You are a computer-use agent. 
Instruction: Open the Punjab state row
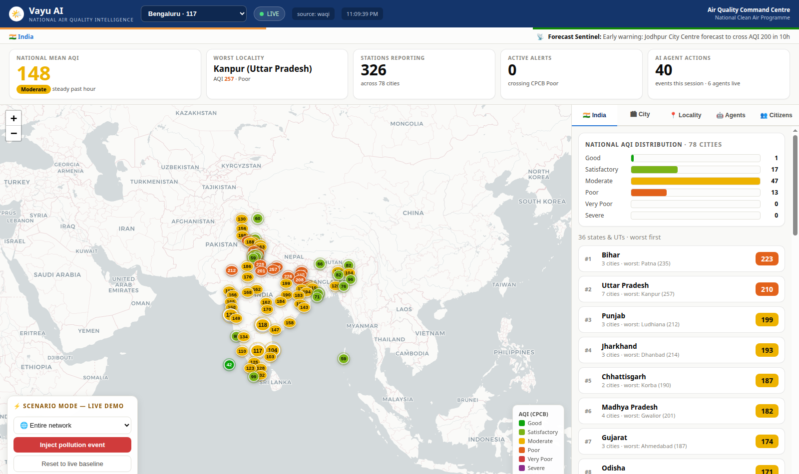(682, 320)
